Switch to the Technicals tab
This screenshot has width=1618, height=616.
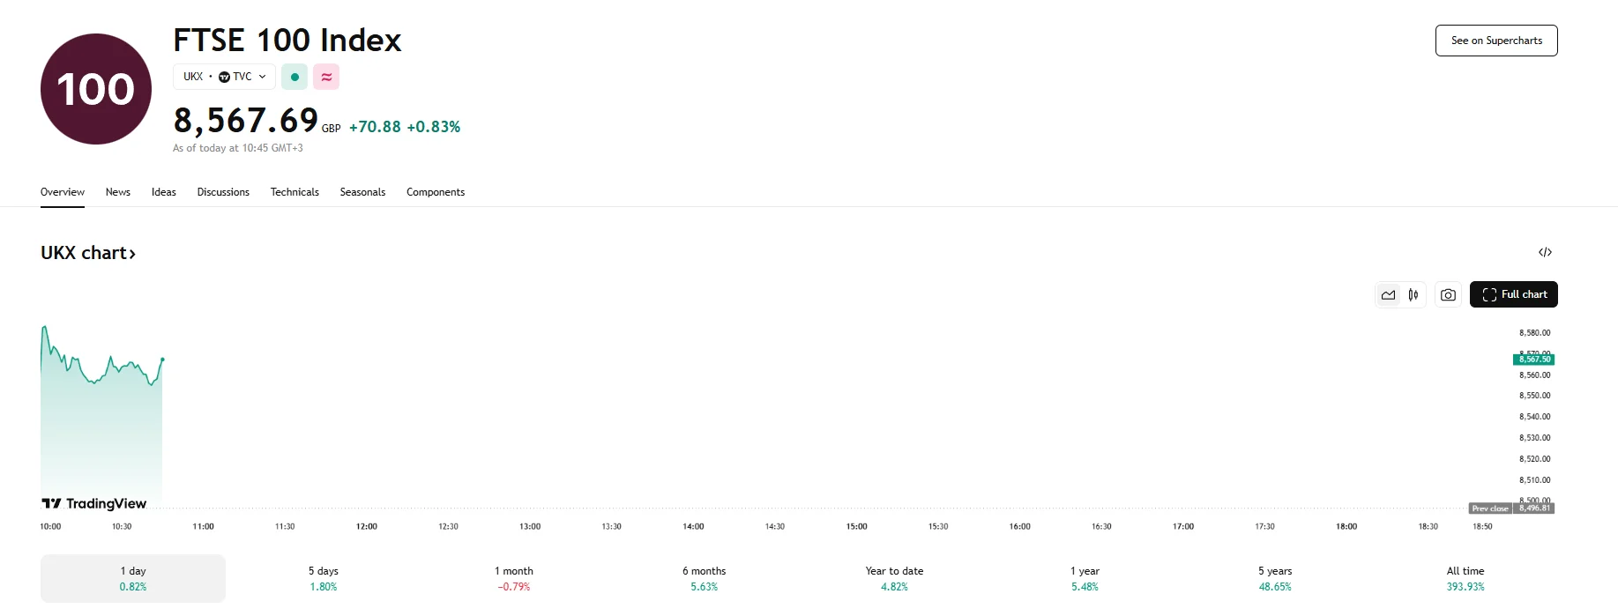pyautogui.click(x=295, y=192)
